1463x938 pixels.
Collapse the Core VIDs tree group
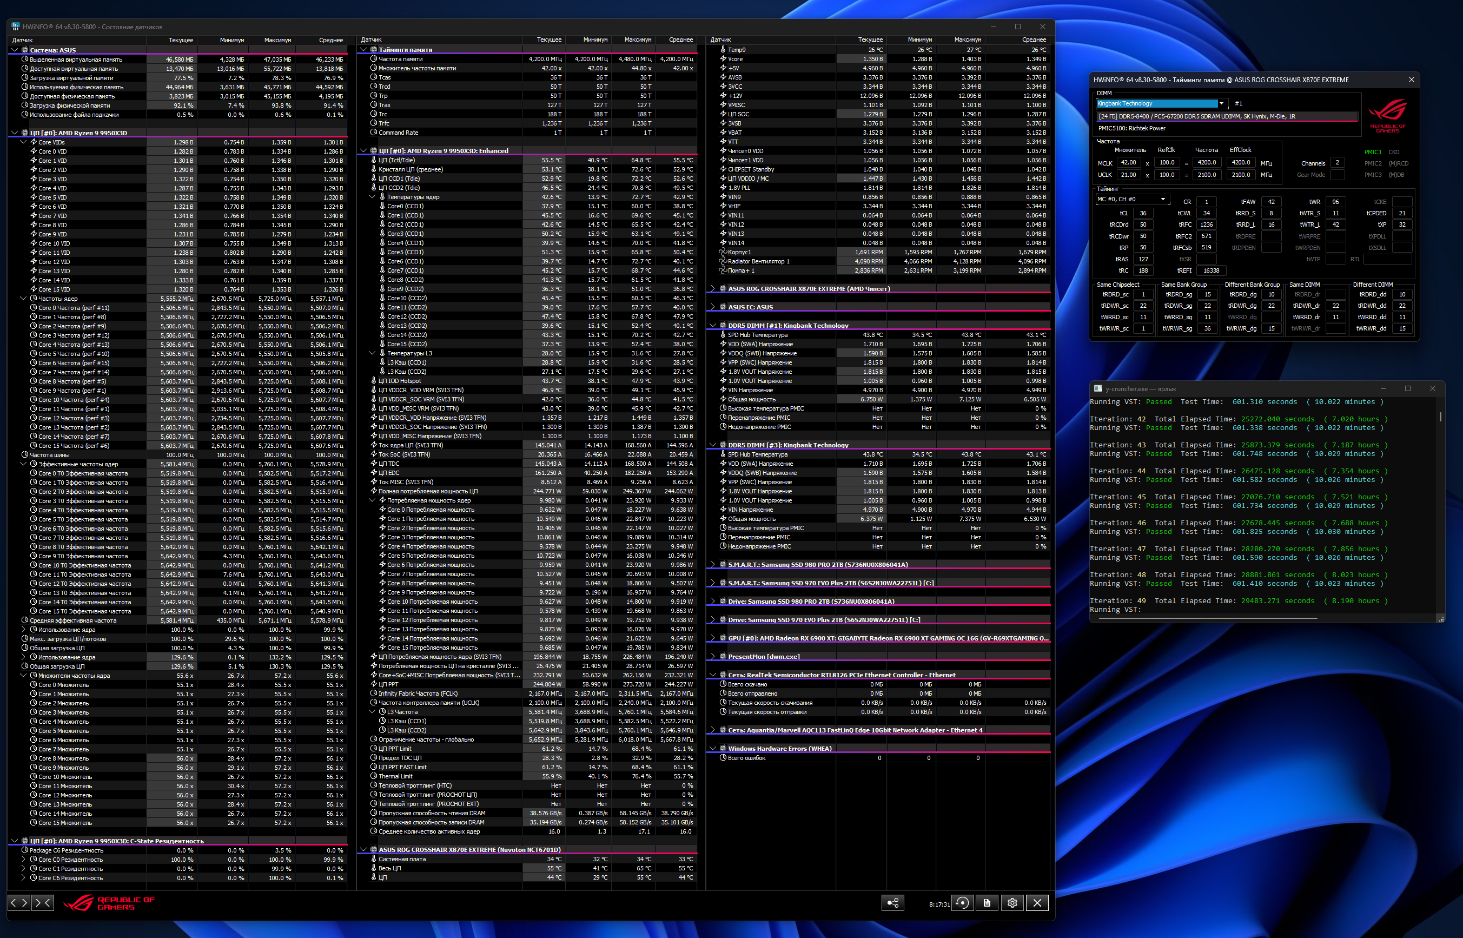[x=24, y=142]
